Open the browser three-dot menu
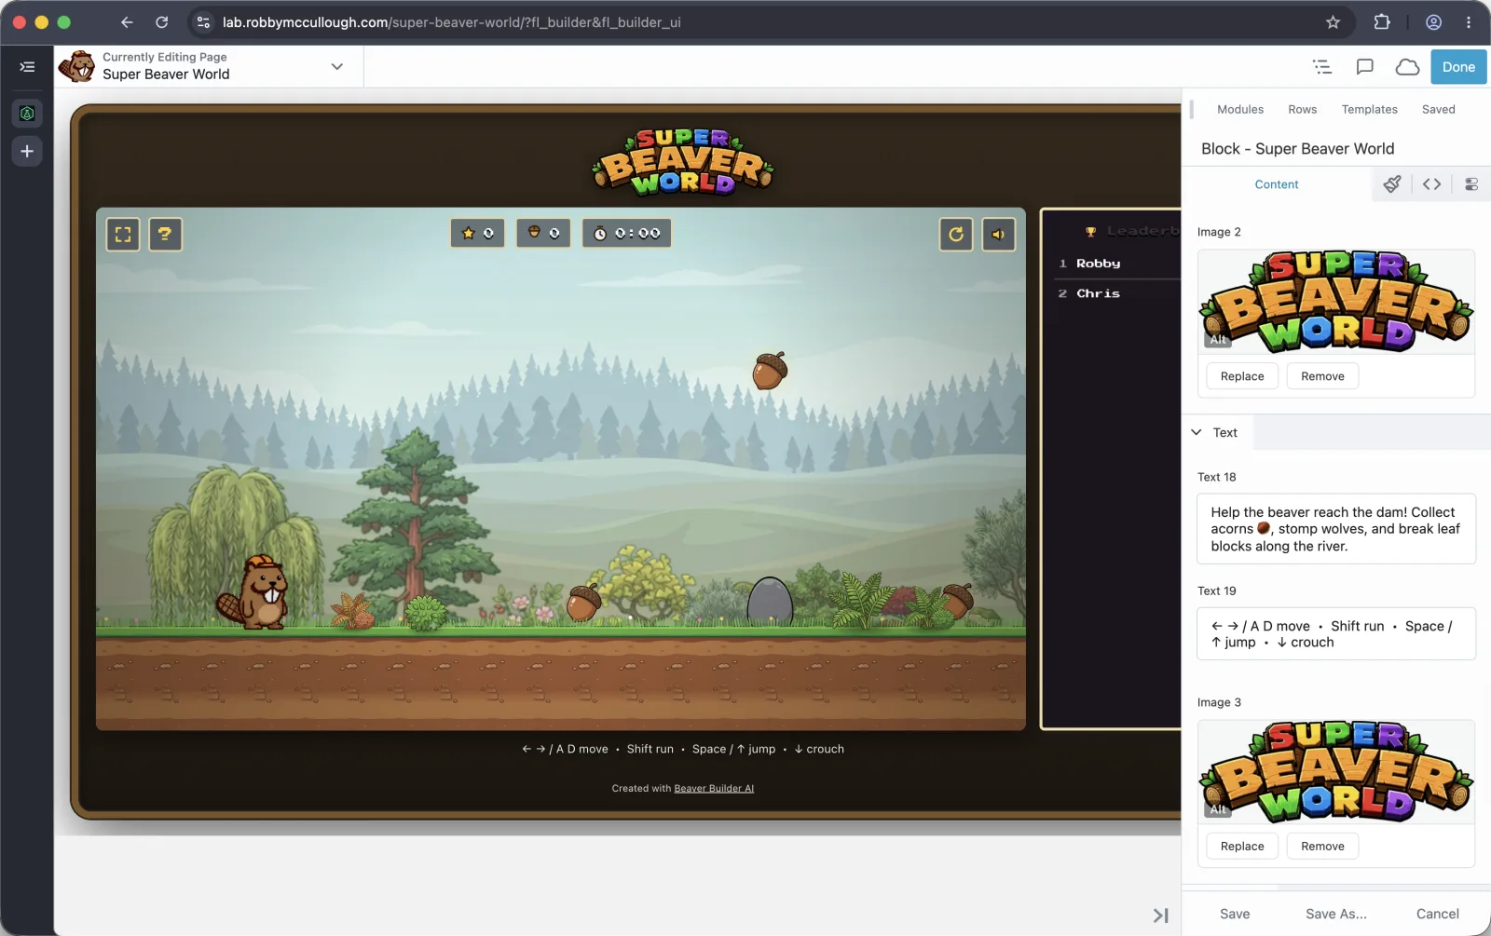 click(1469, 22)
